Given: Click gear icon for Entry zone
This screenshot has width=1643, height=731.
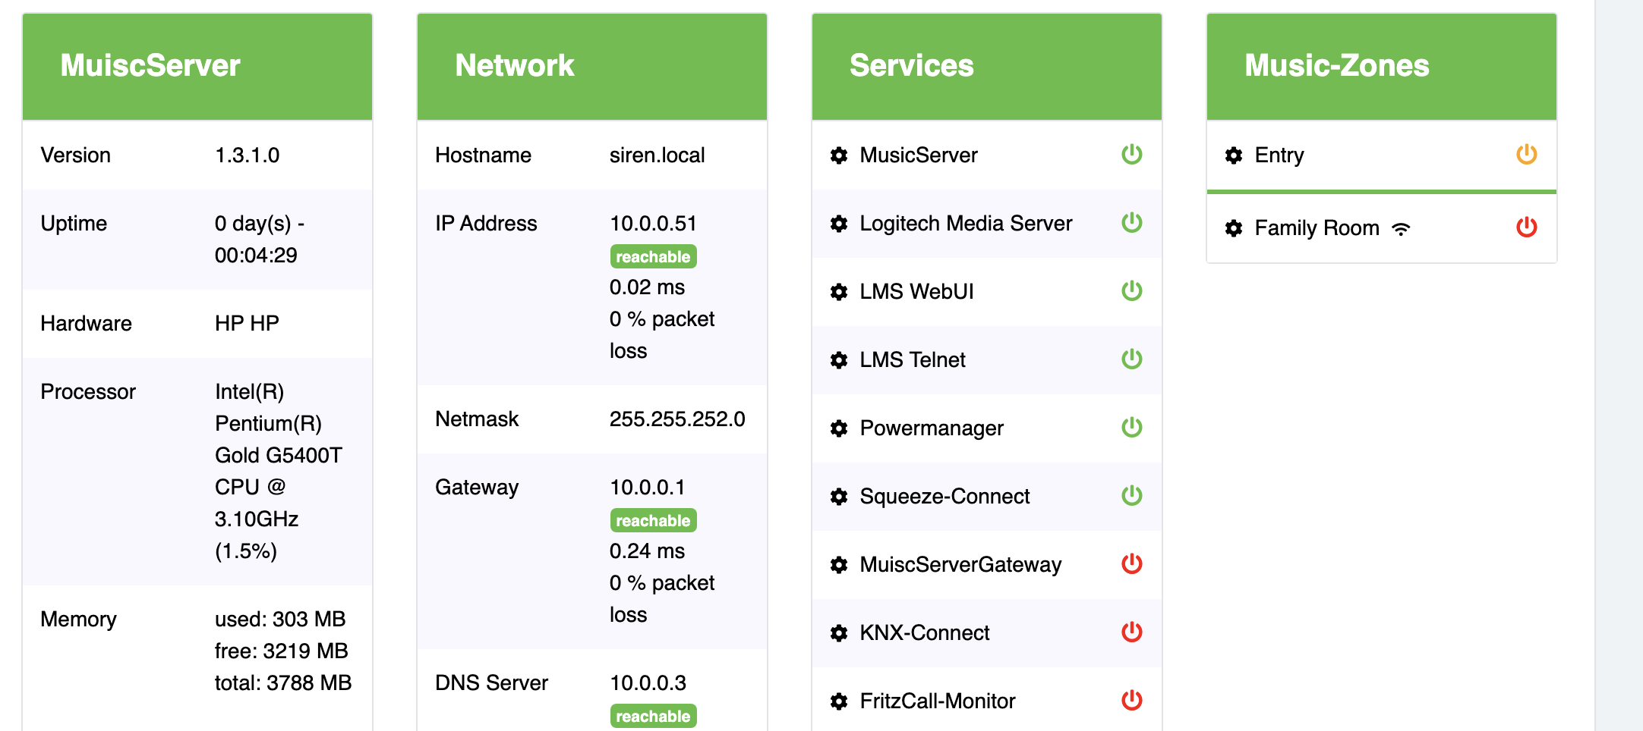Looking at the screenshot, I should (x=1234, y=155).
